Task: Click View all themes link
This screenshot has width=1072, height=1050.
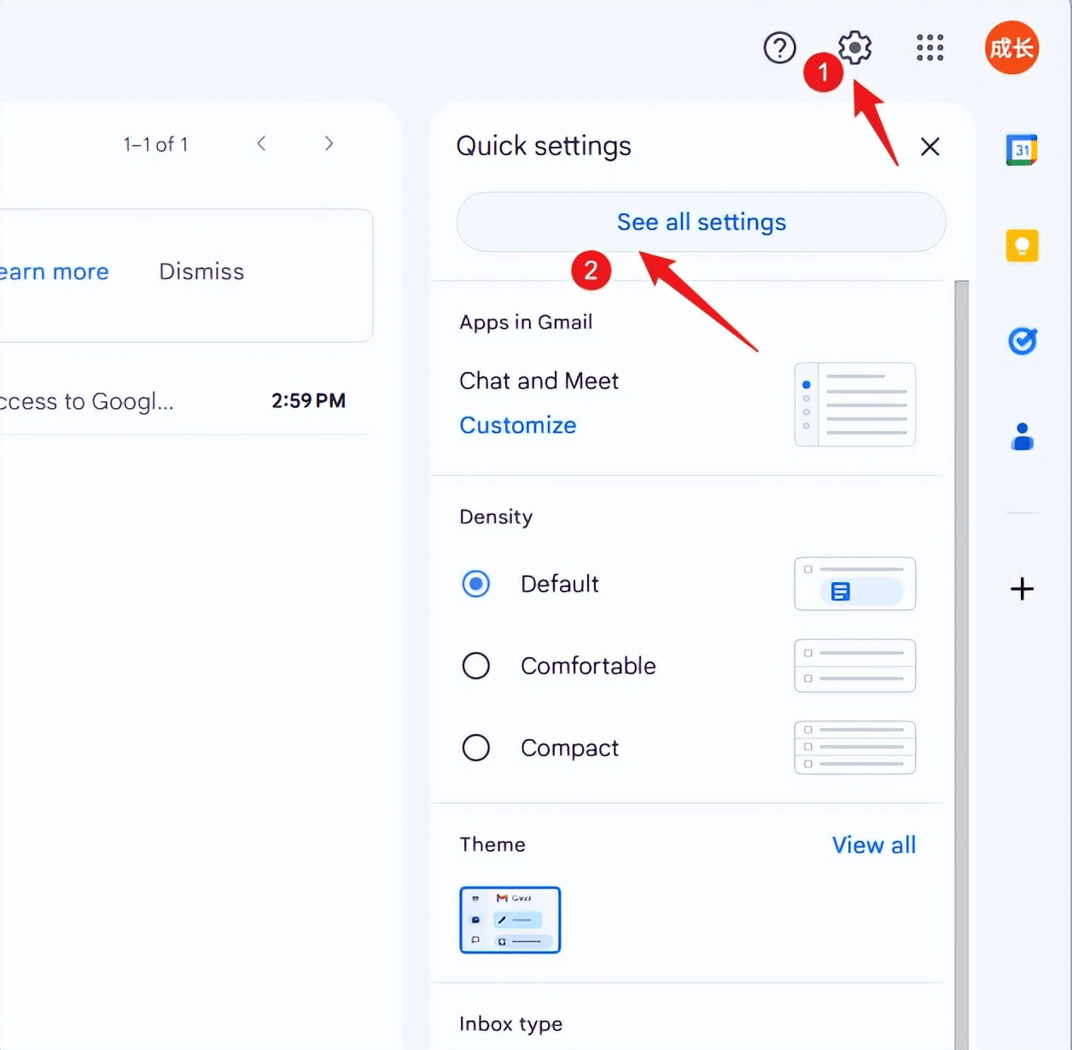Action: pos(874,845)
